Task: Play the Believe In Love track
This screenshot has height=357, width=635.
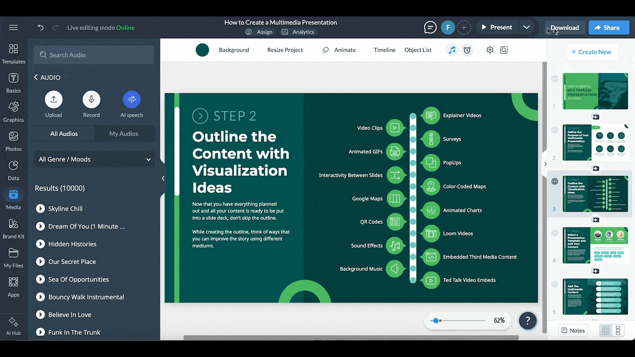Action: tap(40, 315)
